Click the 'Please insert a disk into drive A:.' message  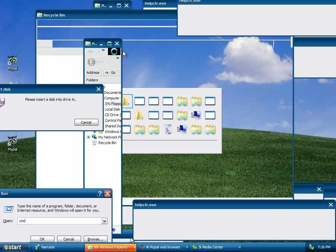[x=51, y=99]
